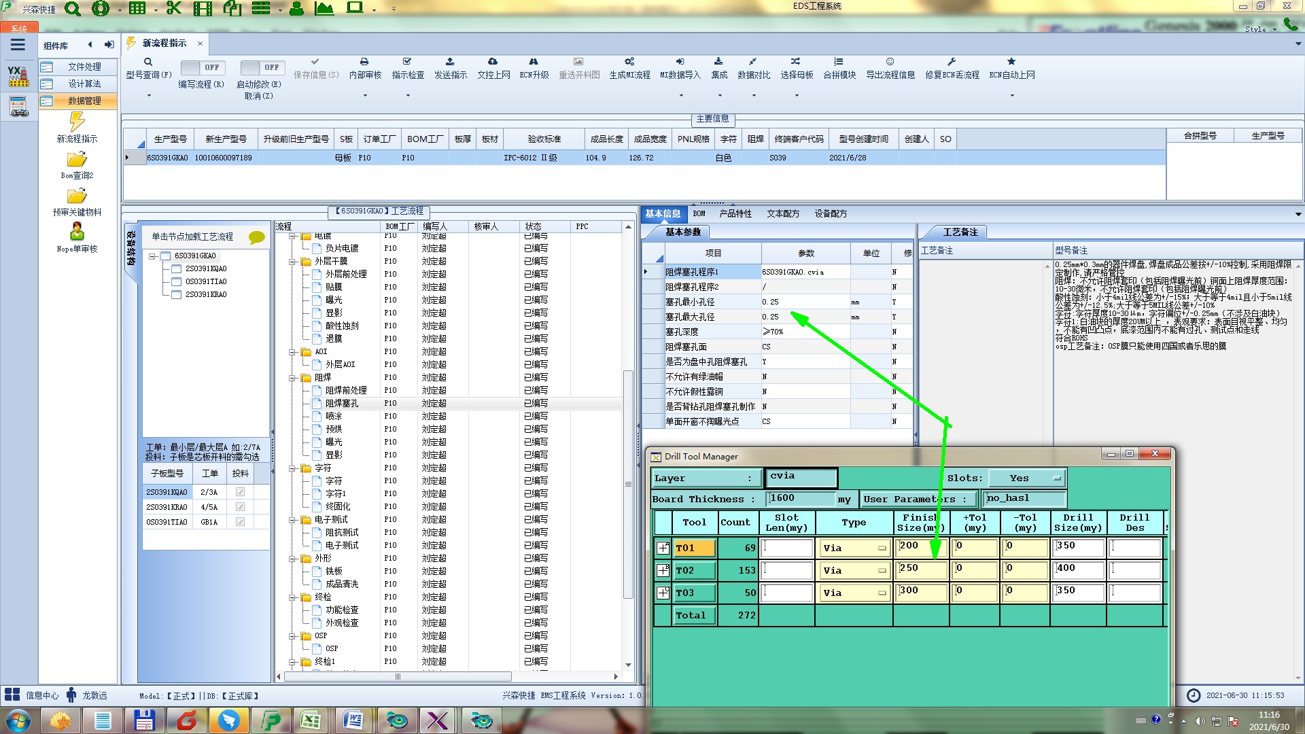Toggle 投料 checkbox for 0S0391TIA0
The width and height of the screenshot is (1305, 734).
click(x=240, y=522)
